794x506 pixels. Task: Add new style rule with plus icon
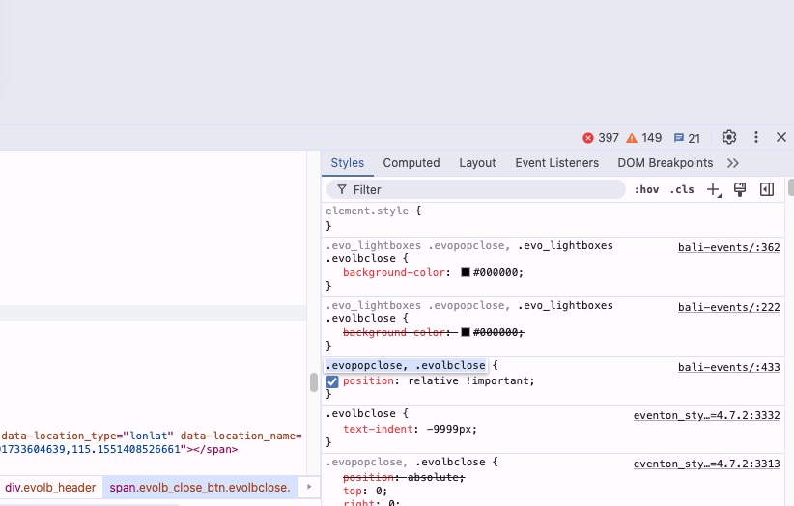pyautogui.click(x=713, y=189)
